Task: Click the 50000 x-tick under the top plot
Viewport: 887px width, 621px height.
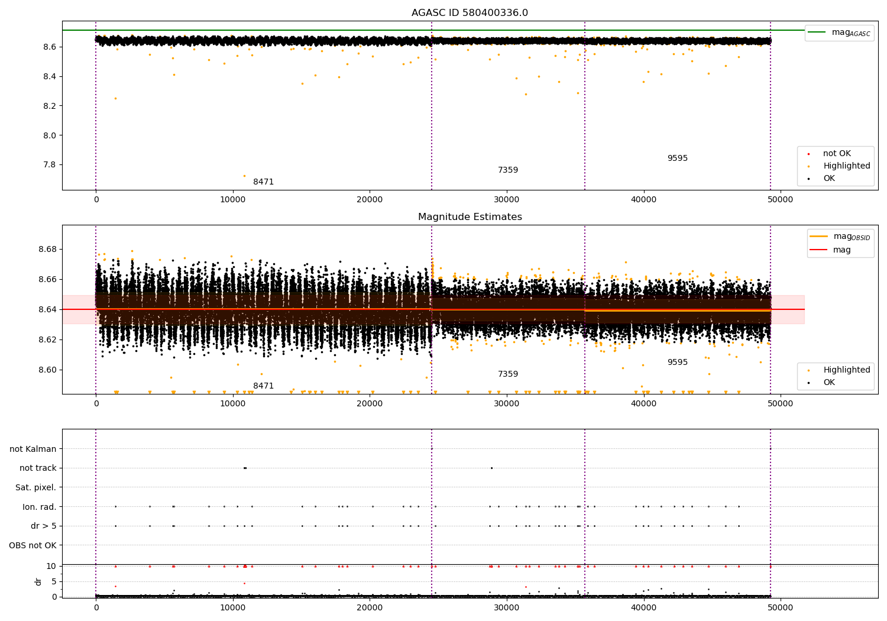Action: click(780, 200)
